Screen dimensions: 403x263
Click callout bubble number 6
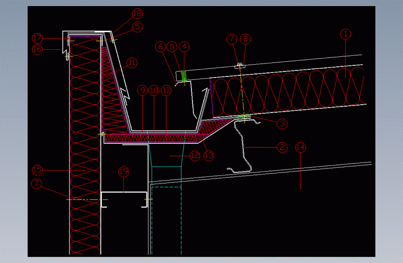tap(161, 47)
